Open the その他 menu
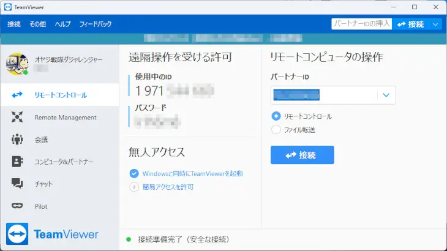Viewport: 447px width, 251px height. click(37, 24)
